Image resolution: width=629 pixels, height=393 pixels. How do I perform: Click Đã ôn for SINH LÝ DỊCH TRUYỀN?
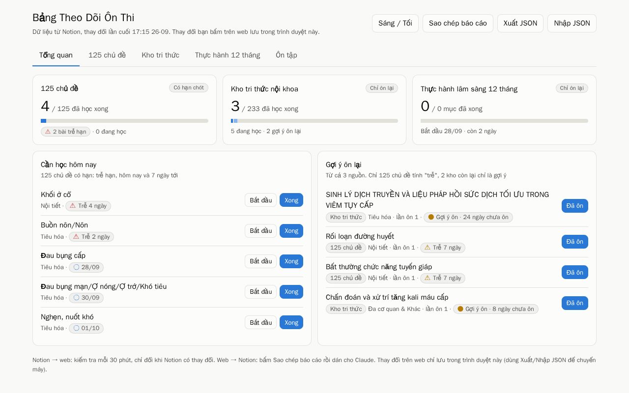tap(575, 206)
